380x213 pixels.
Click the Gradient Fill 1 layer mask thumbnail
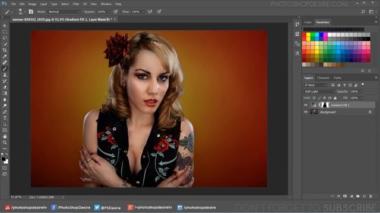(325, 105)
